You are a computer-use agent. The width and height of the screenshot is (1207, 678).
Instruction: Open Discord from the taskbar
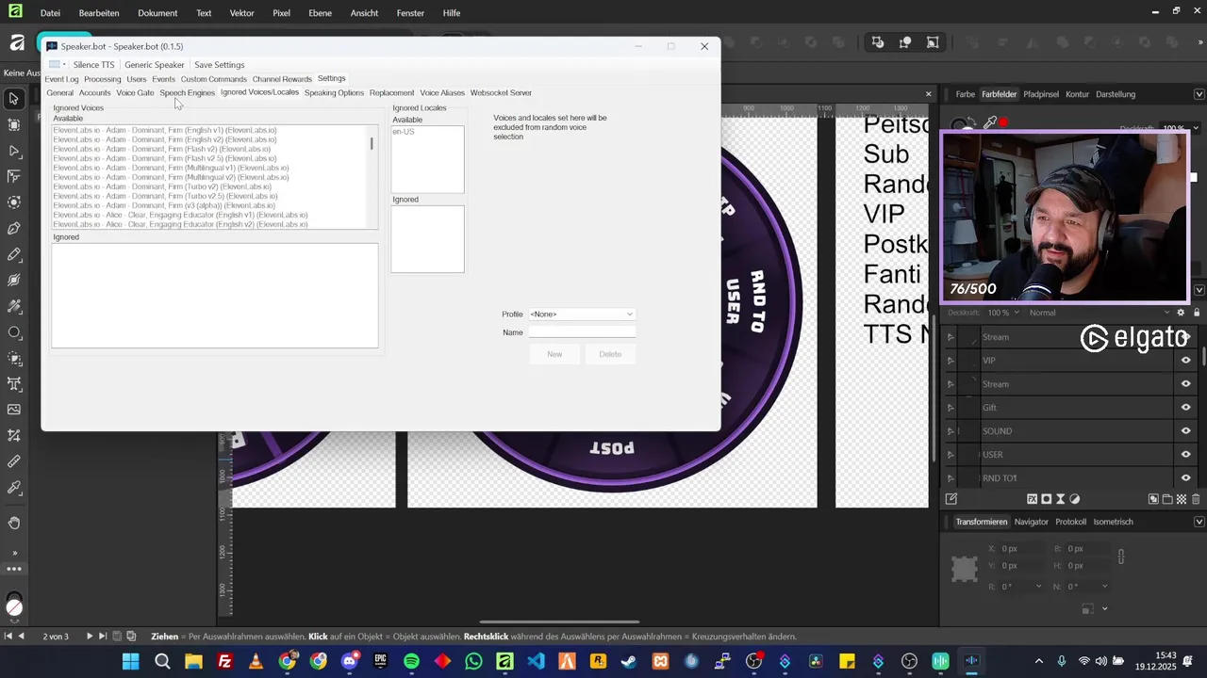click(x=350, y=661)
